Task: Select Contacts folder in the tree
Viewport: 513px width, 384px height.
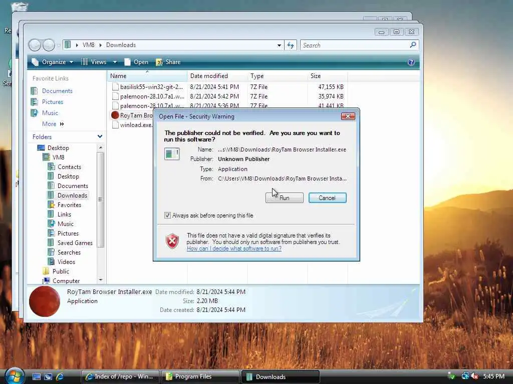Action: pos(69,167)
